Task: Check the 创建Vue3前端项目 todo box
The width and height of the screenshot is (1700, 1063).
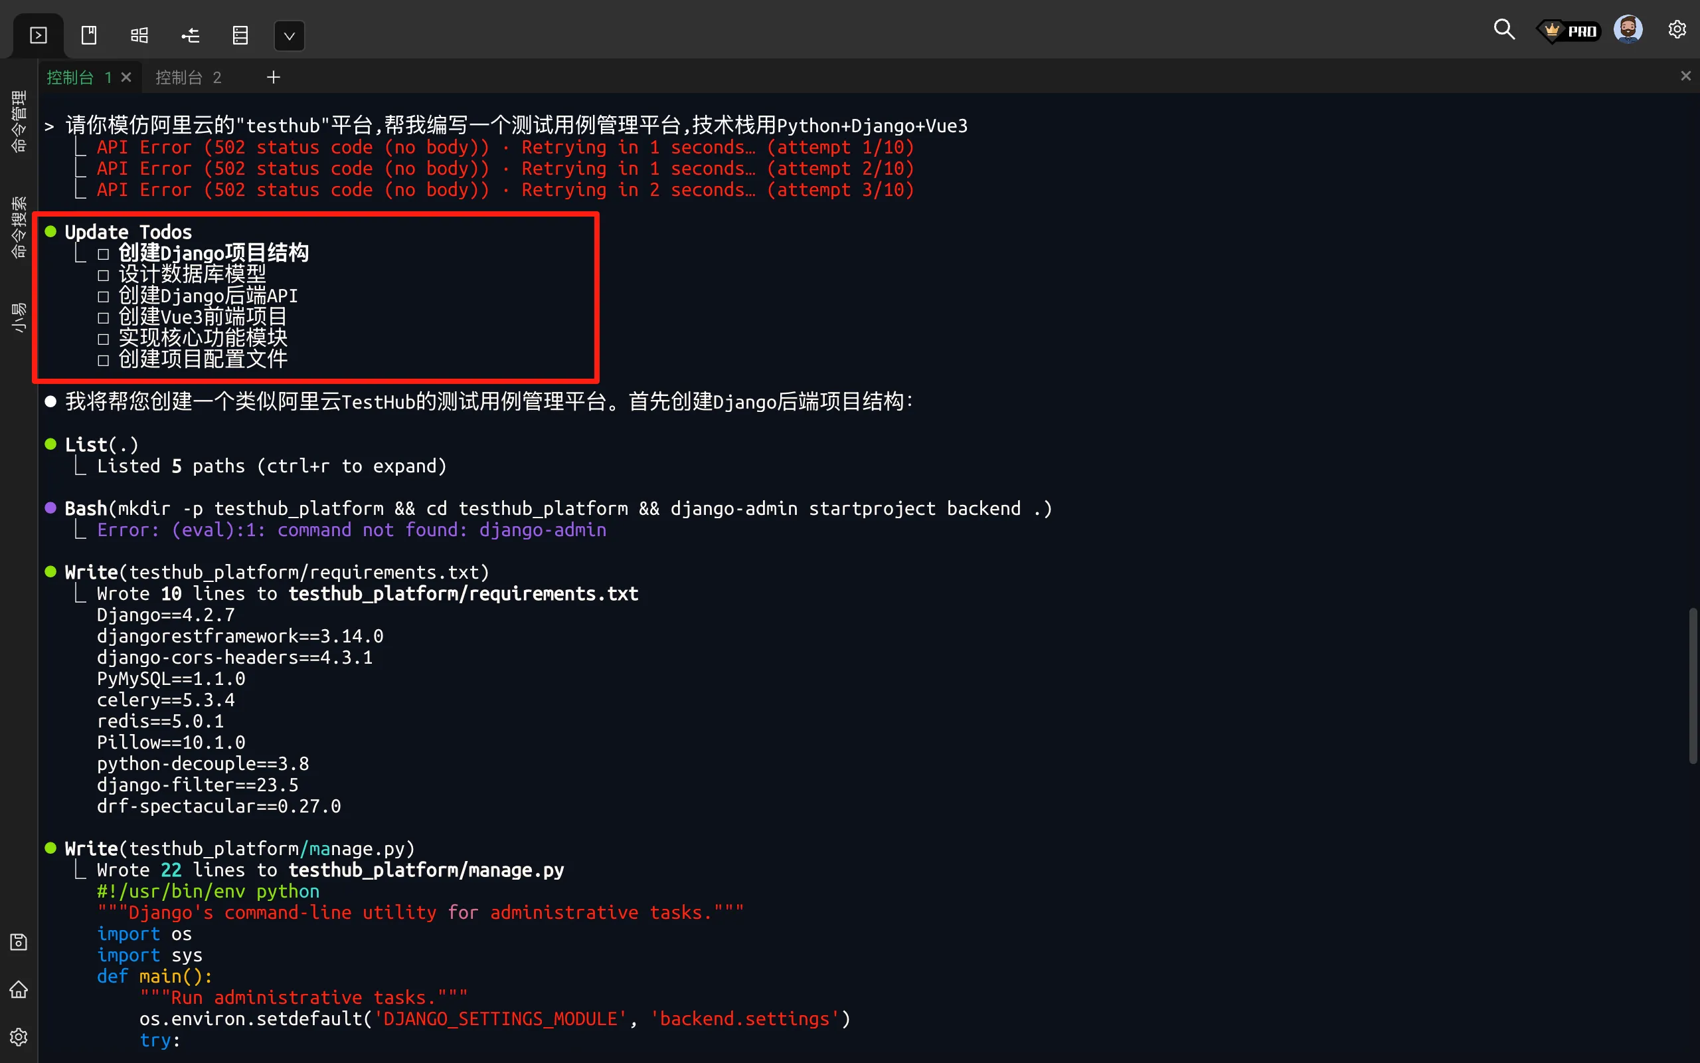Action: tap(104, 318)
